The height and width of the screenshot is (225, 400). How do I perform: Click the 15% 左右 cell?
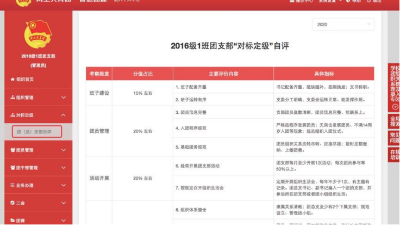coord(142,93)
